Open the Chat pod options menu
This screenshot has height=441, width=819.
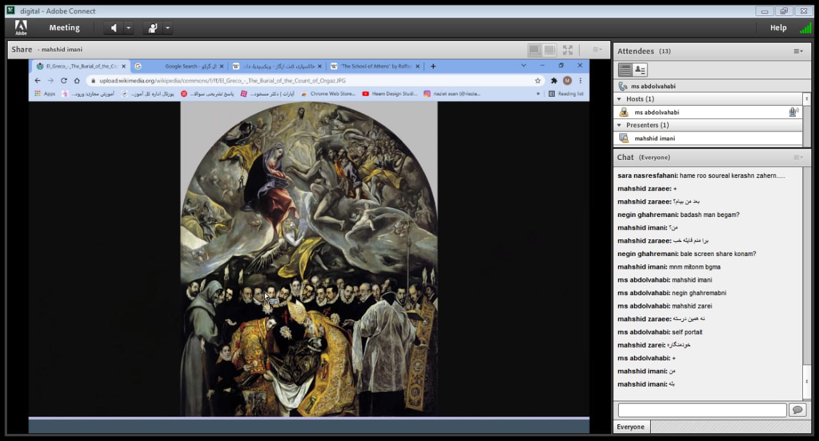pyautogui.click(x=798, y=157)
